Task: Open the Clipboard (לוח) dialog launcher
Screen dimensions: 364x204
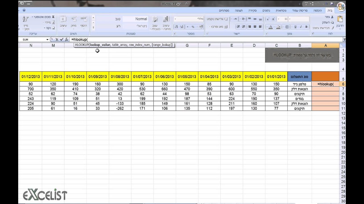Action: pyautogui.click(x=313, y=33)
